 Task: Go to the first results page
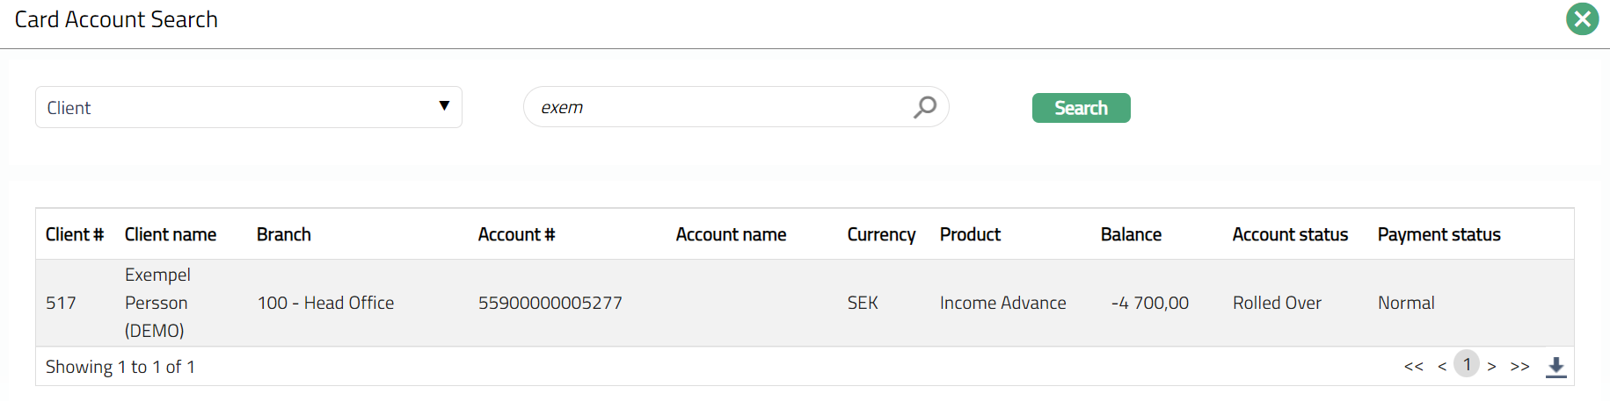click(1413, 367)
